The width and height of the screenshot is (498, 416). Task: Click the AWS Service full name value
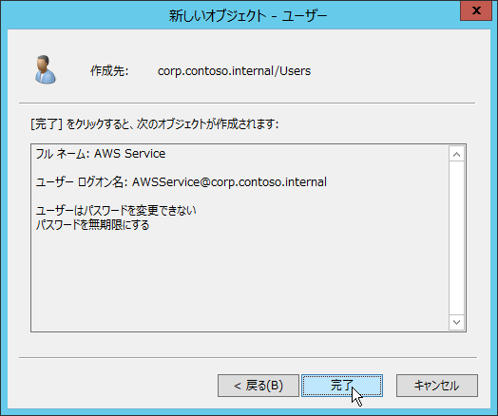130,154
